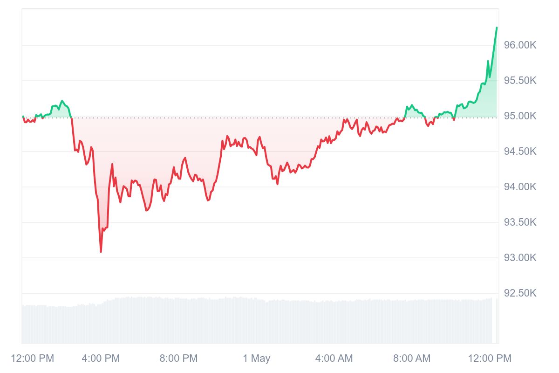Click the leftmost 12:00 PM time label
This screenshot has height=373, width=559.
[x=32, y=359]
